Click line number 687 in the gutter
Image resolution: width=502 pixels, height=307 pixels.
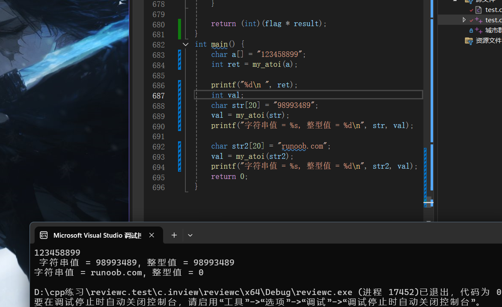[158, 96]
